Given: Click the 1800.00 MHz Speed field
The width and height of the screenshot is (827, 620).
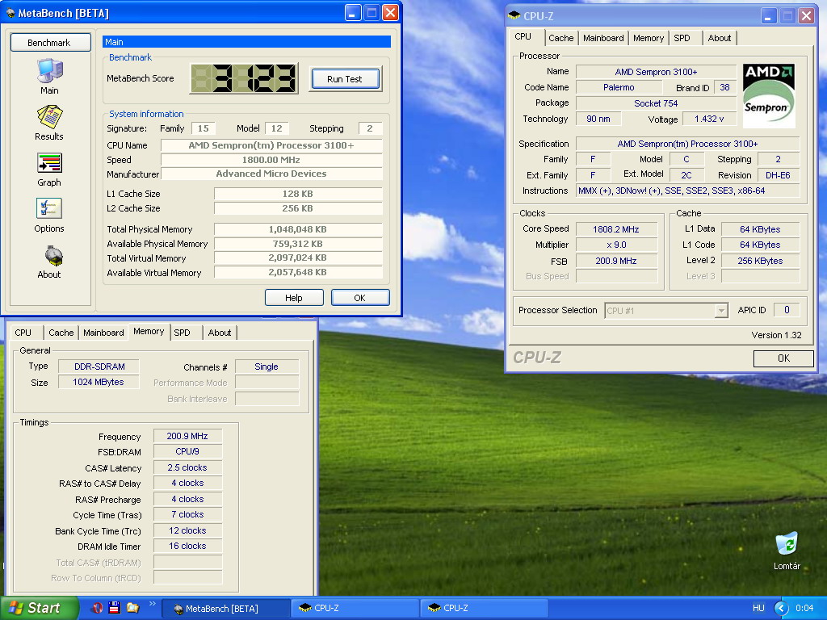Looking at the screenshot, I should pos(271,160).
